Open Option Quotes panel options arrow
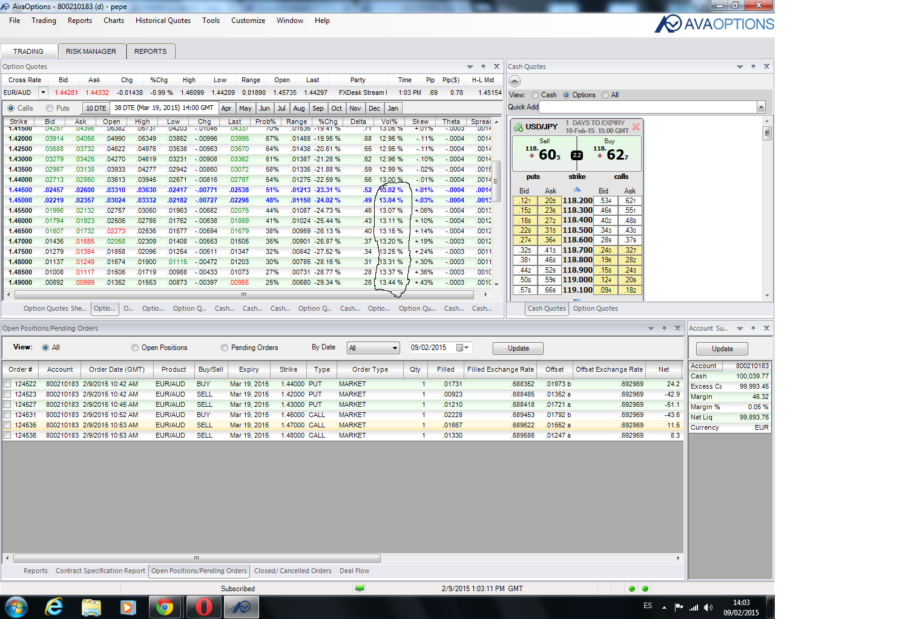908x619 pixels. click(x=470, y=66)
